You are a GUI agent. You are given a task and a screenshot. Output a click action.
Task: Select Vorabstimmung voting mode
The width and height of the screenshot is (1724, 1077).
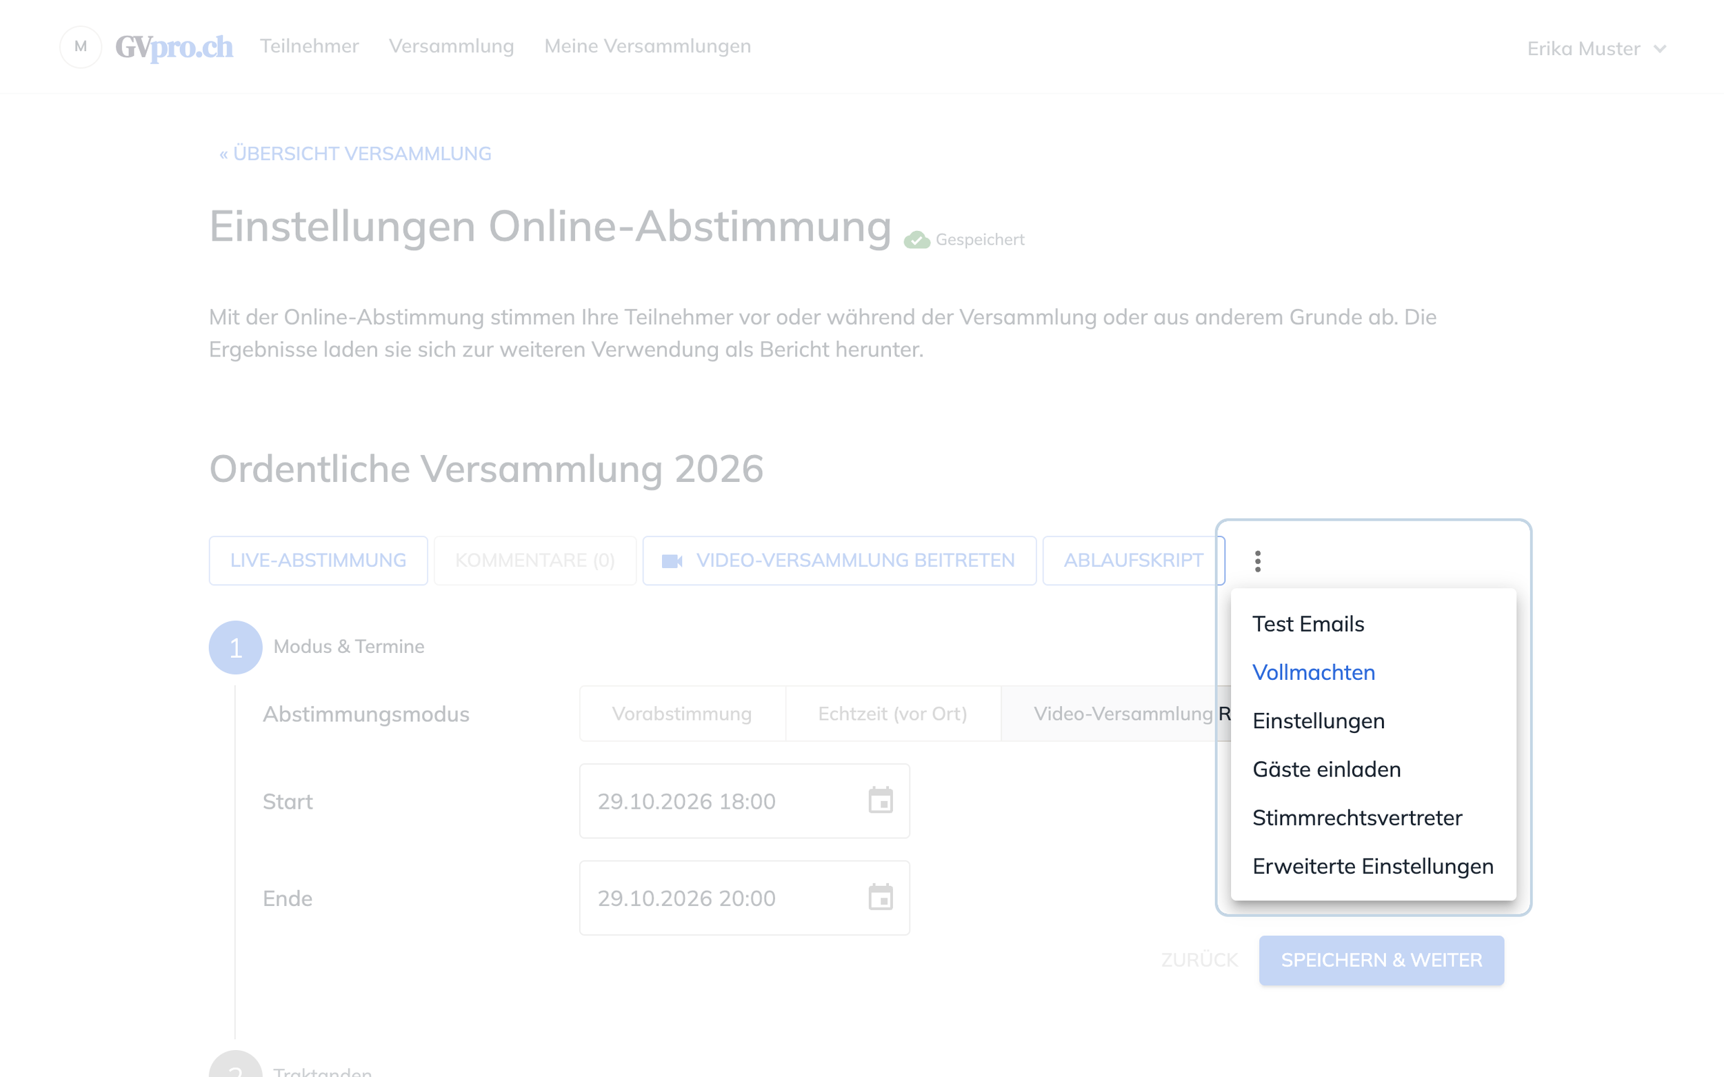[683, 714]
